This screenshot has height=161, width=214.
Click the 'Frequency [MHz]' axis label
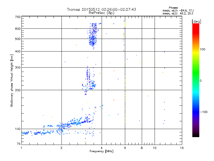pos(101,151)
